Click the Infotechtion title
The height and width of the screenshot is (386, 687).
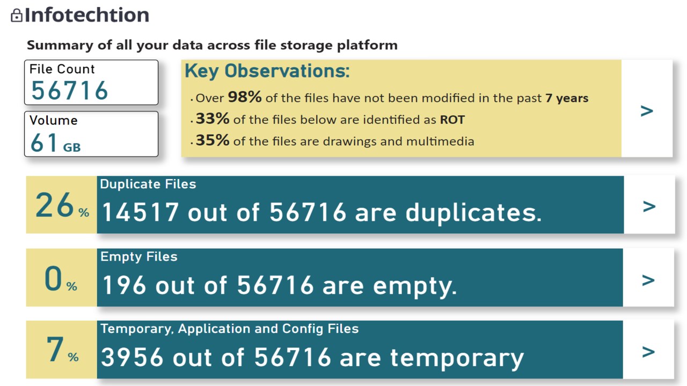(87, 14)
